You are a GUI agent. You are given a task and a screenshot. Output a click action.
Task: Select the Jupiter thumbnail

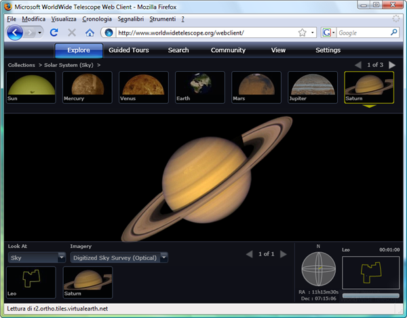click(312, 87)
